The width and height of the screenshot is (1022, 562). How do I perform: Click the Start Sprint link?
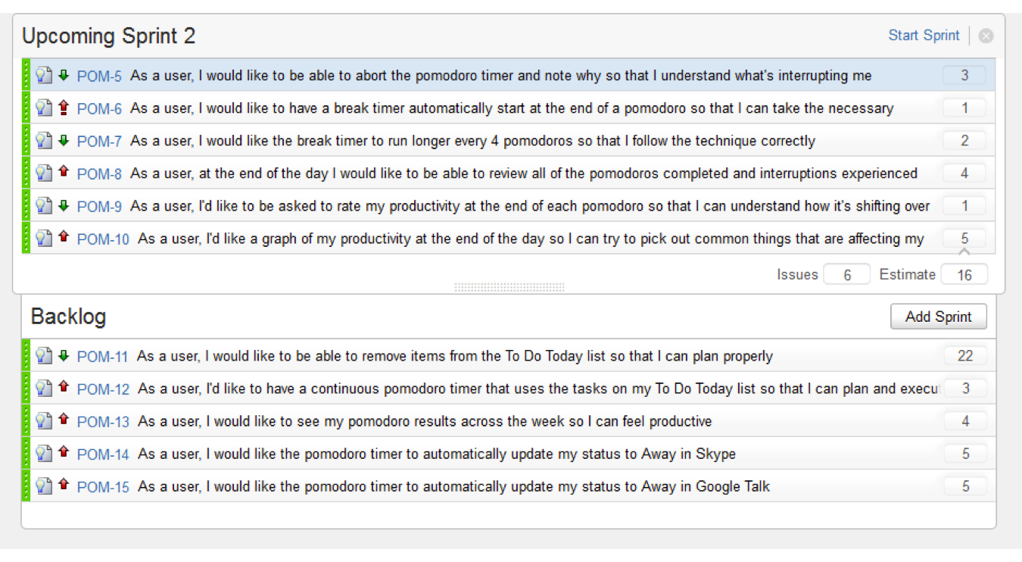click(x=924, y=35)
